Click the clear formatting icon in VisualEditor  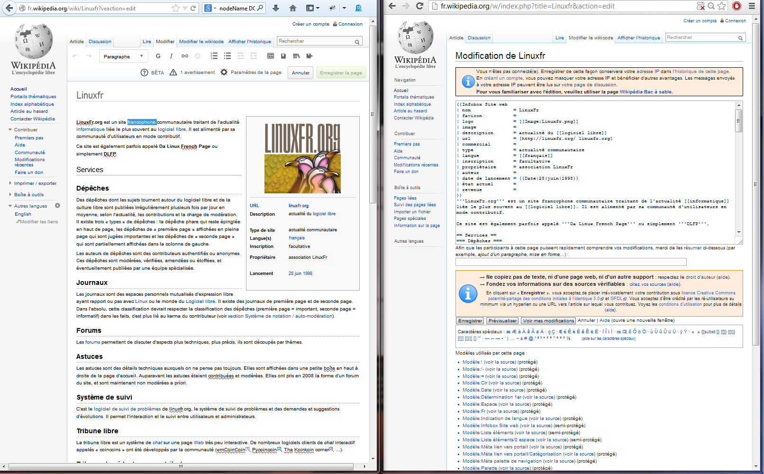point(198,56)
